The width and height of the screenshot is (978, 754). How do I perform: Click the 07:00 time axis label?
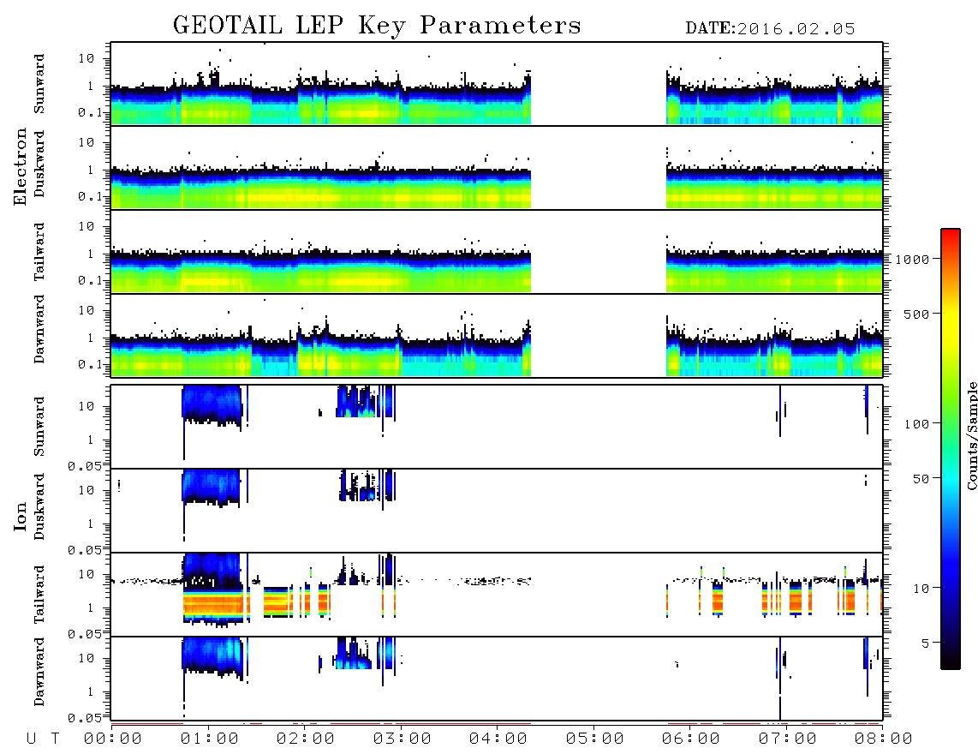point(787,739)
